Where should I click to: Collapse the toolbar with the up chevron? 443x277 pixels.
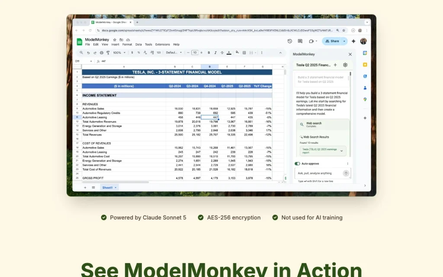point(280,53)
